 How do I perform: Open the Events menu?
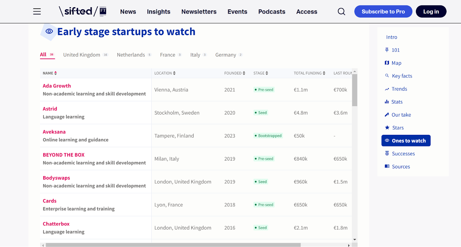coord(237,12)
